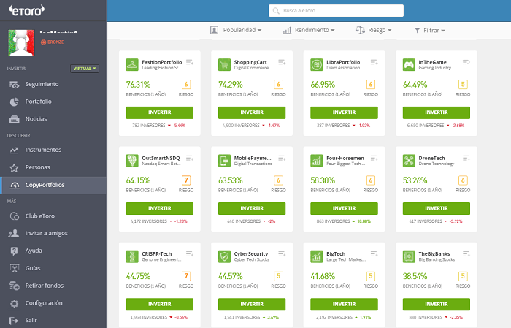Click the Retirar fondos coins icon
Screen dimensions: 511x328
14,286
